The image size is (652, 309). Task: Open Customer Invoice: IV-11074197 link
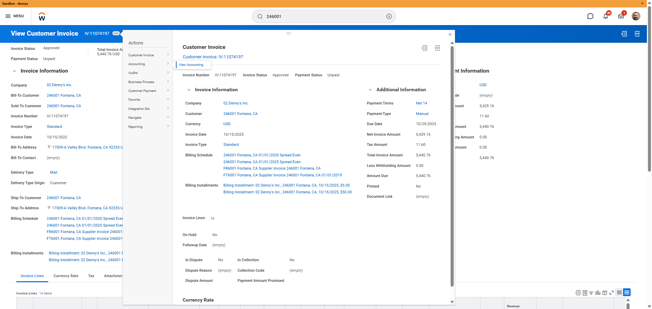[213, 57]
